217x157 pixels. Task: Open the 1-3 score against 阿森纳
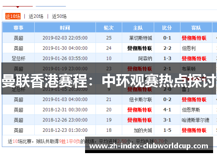(167, 59)
